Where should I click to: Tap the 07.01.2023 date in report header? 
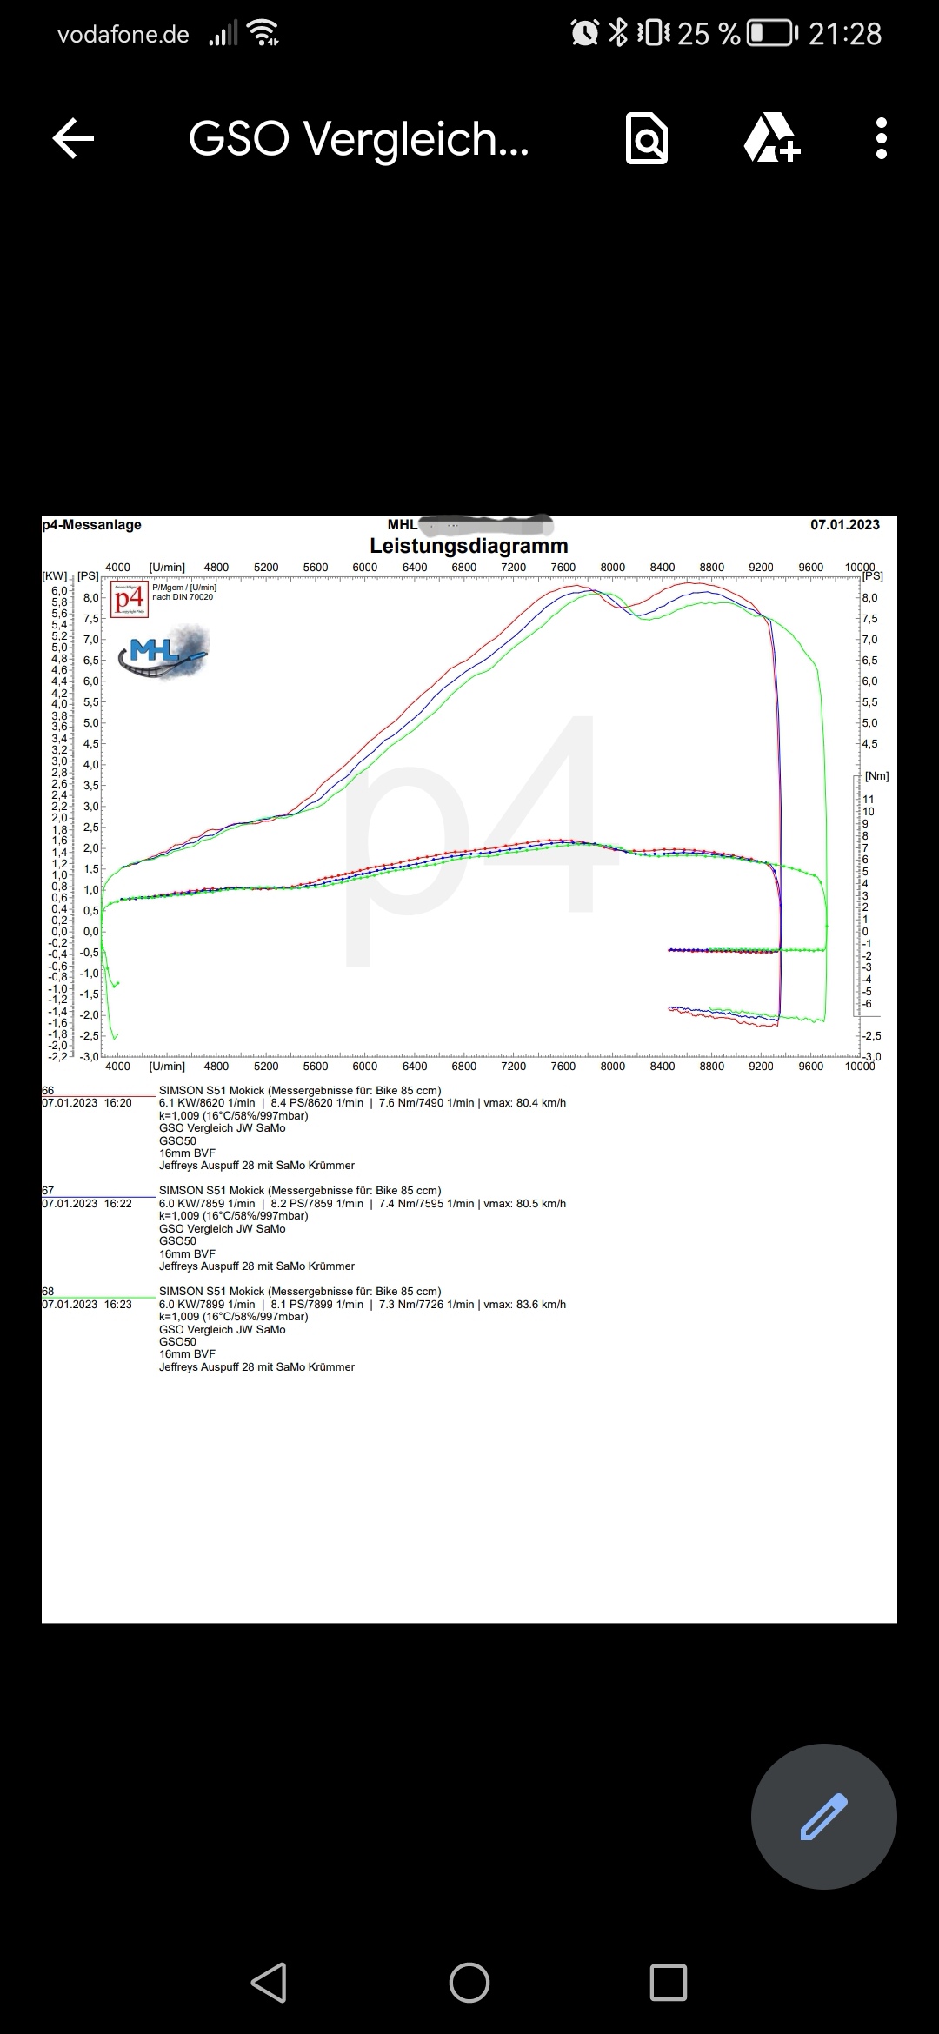click(x=844, y=525)
